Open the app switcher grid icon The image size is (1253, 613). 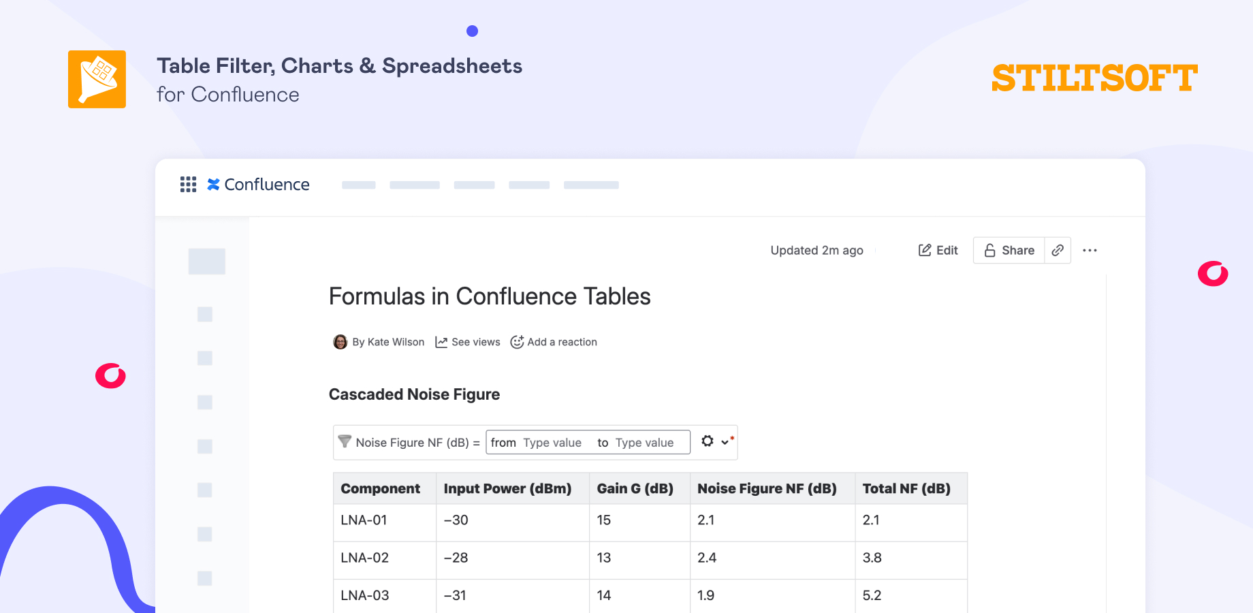coord(188,185)
